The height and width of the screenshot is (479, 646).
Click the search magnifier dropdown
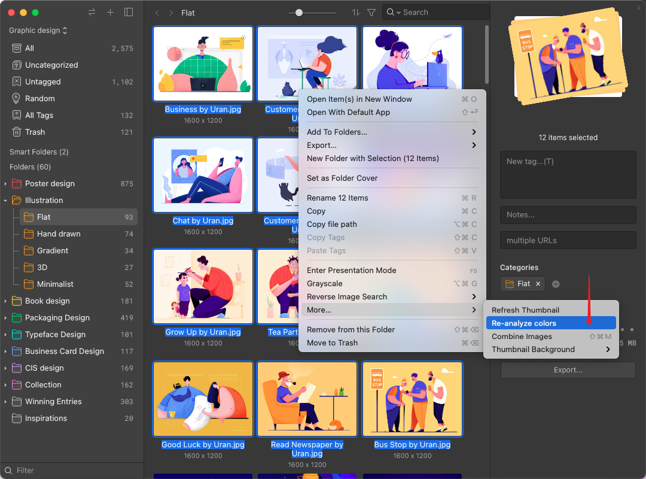[x=394, y=13]
